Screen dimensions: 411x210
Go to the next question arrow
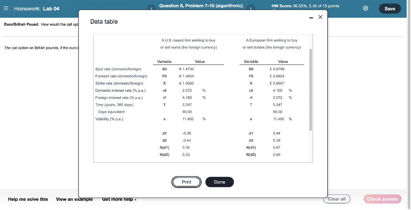pyautogui.click(x=250, y=8)
